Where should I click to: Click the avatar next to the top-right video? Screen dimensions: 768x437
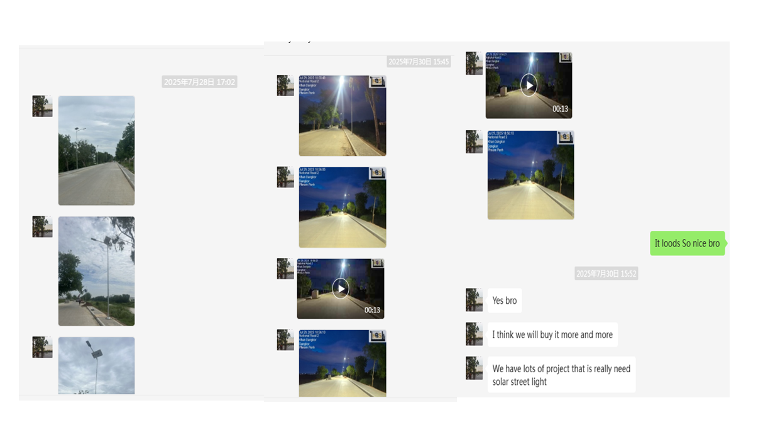tap(475, 64)
